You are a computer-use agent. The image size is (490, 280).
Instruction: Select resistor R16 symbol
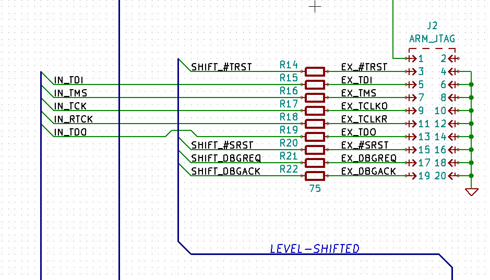point(315,98)
